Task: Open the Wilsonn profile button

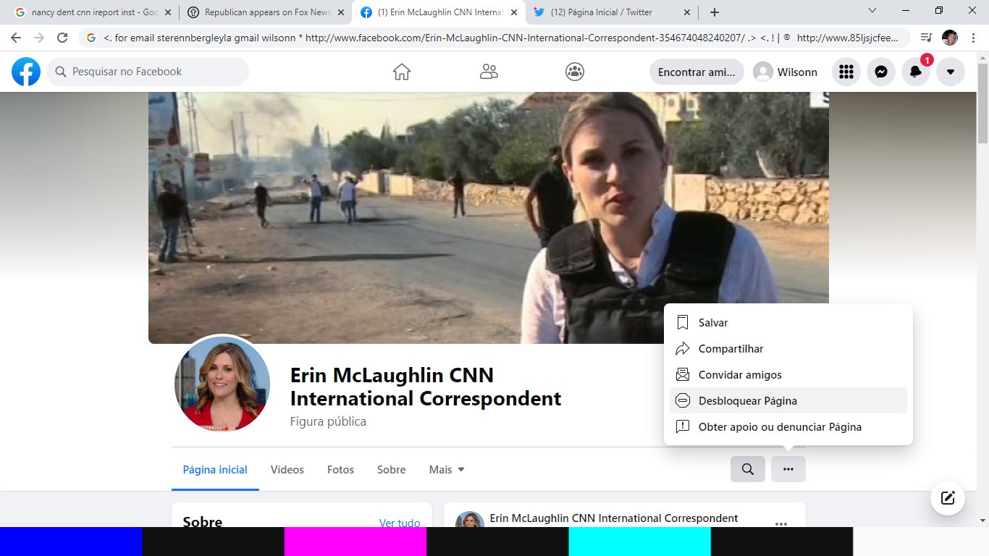Action: point(786,72)
